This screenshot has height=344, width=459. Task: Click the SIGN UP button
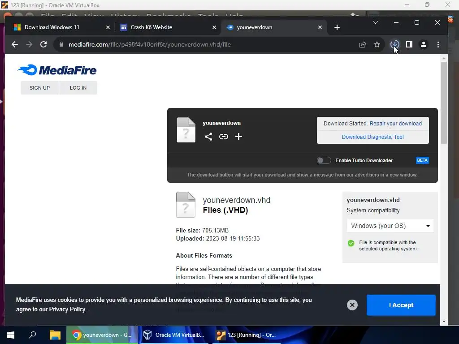click(x=40, y=88)
